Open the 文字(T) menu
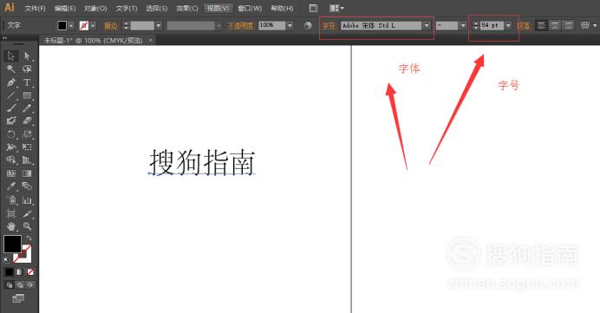The image size is (600, 313). (127, 8)
